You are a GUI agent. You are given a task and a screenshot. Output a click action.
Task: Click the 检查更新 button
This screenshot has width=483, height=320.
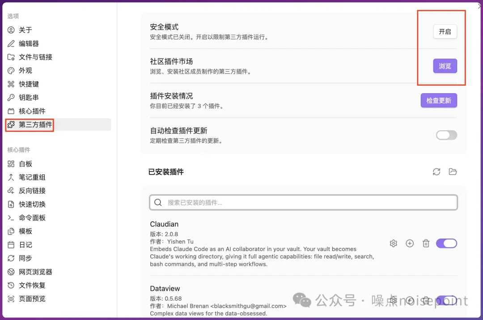[439, 101]
